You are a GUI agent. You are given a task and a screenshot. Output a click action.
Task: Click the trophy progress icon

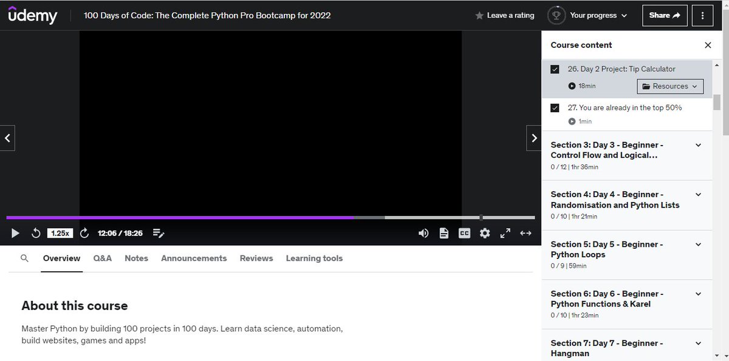[556, 15]
